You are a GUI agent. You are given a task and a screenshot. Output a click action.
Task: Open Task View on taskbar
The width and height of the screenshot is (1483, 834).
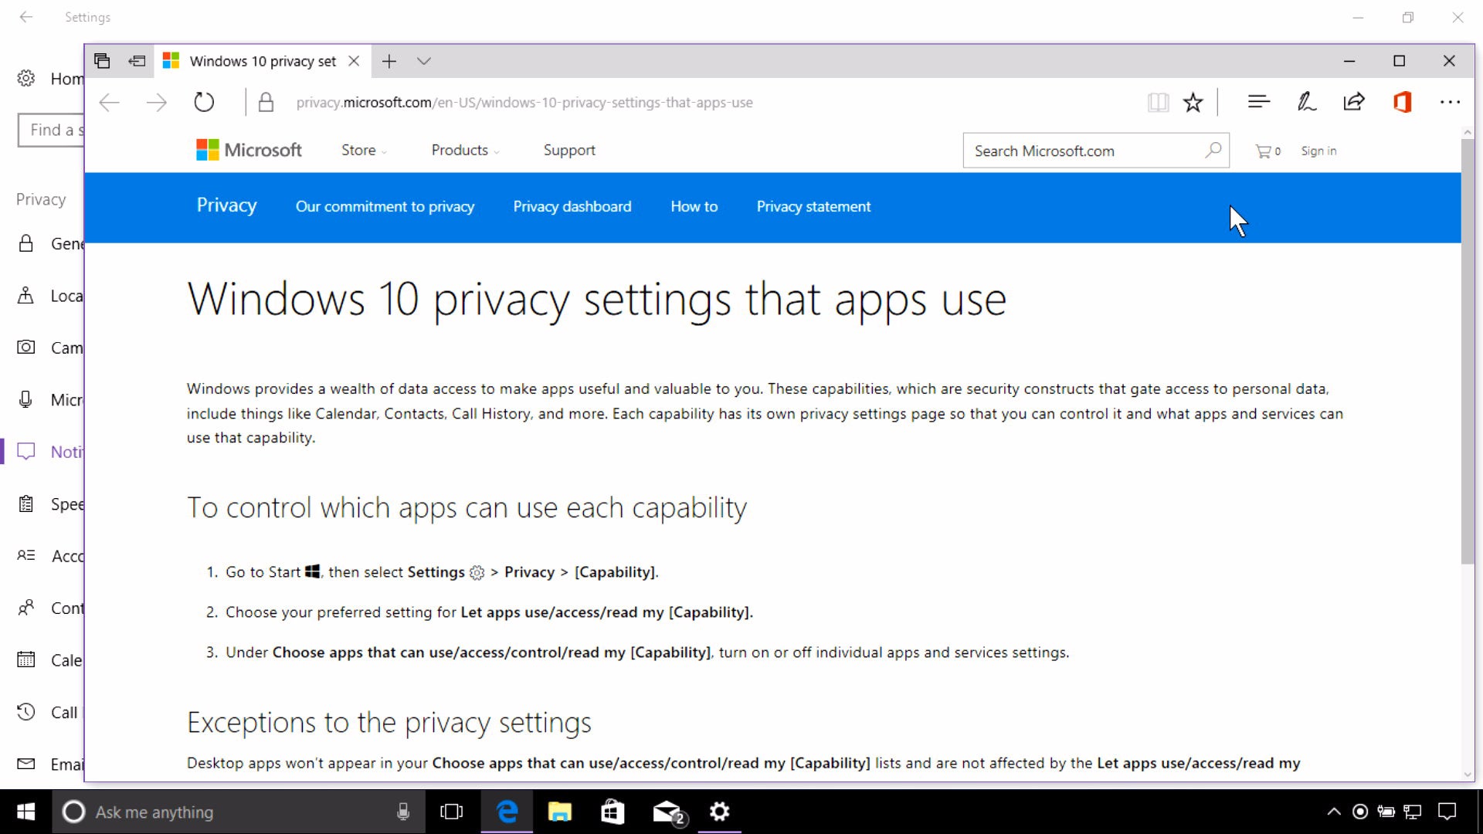tap(451, 812)
